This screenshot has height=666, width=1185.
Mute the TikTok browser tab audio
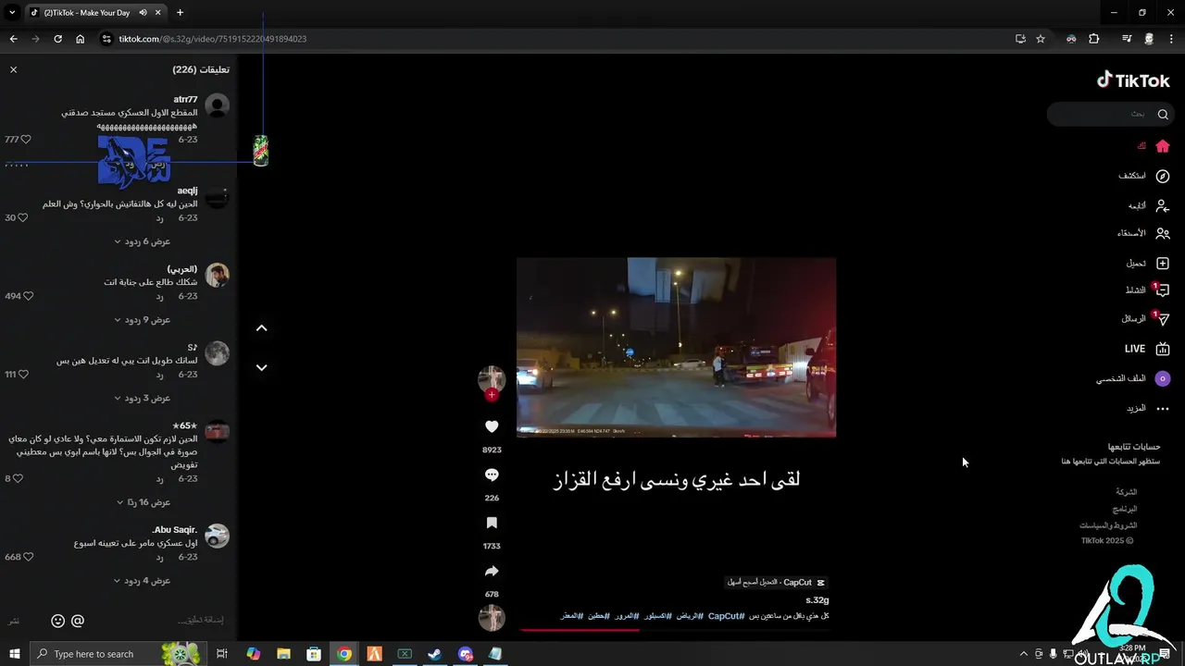(143, 13)
